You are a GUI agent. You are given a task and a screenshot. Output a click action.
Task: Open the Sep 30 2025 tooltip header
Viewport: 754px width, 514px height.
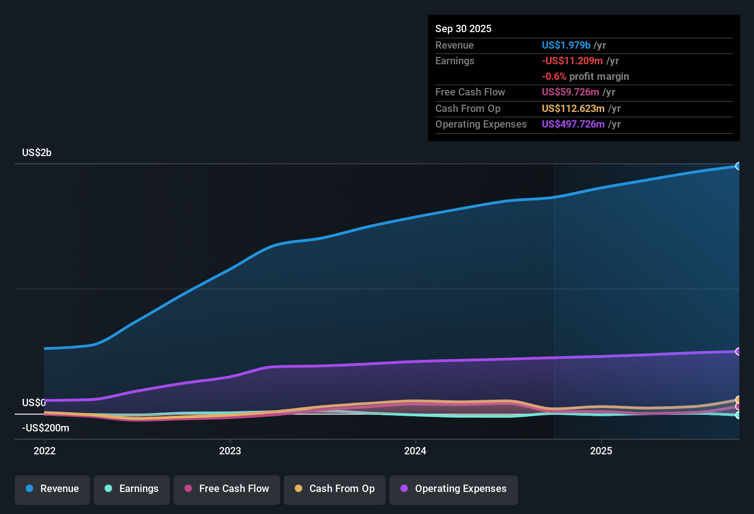click(463, 28)
